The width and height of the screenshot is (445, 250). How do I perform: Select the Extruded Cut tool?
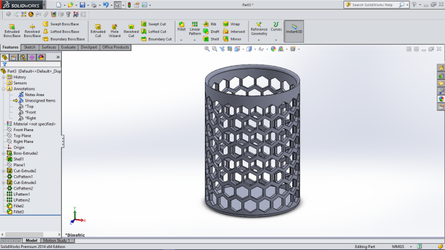click(98, 31)
